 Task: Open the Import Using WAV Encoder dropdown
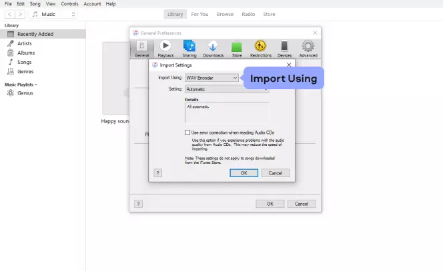tap(211, 78)
